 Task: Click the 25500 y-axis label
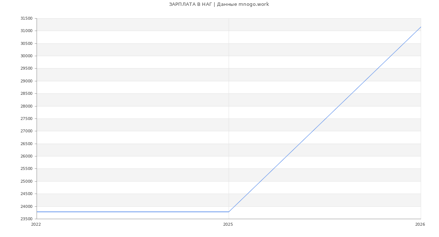pyautogui.click(x=26, y=169)
